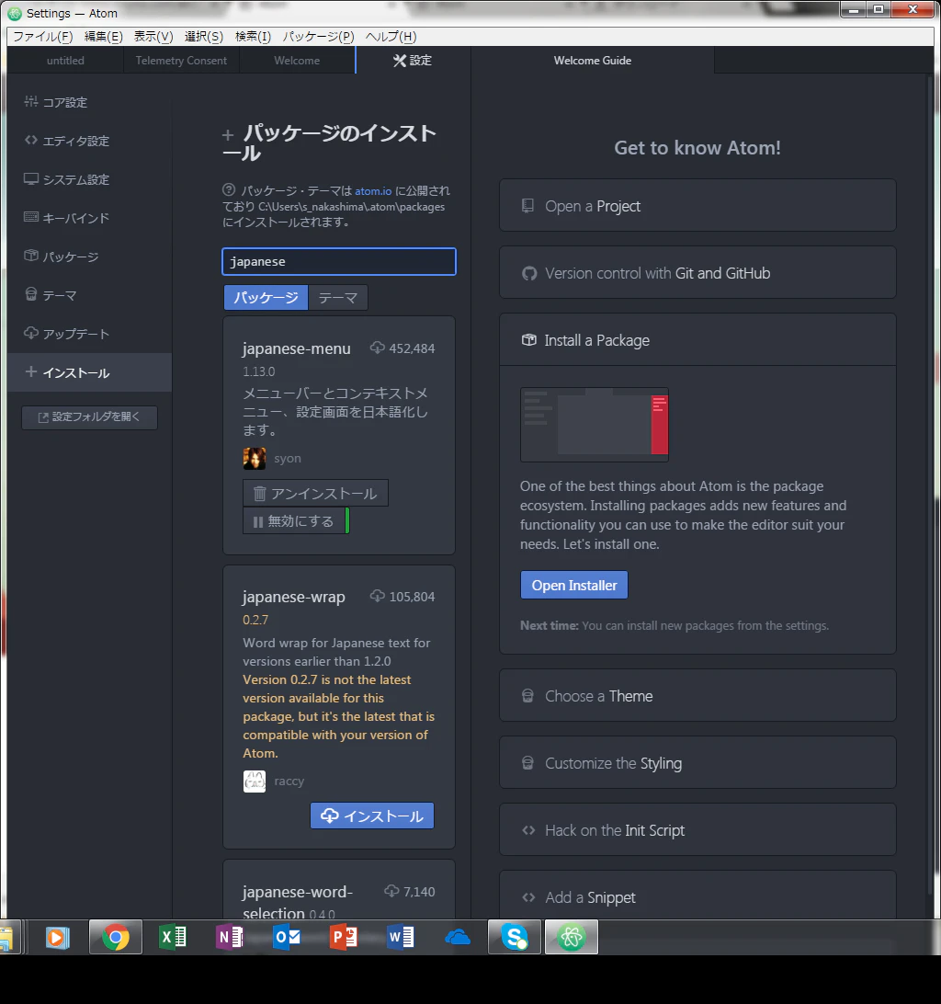941x1004 pixels.
Task: Expand Add a Snippet section
Action: (x=697, y=896)
